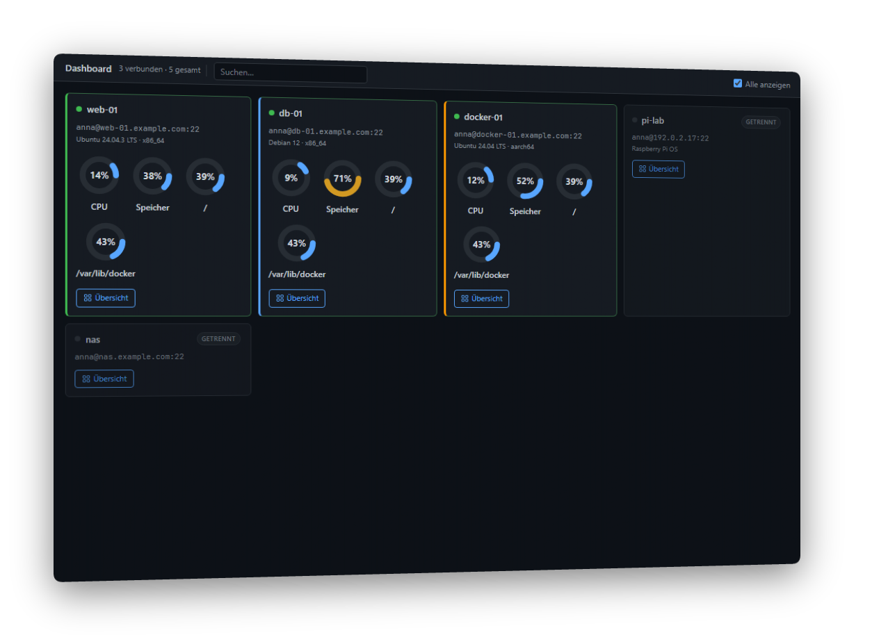Click docker-01 /var/lib/docker 43% gauge
The height and width of the screenshot is (635, 872).
(x=482, y=245)
